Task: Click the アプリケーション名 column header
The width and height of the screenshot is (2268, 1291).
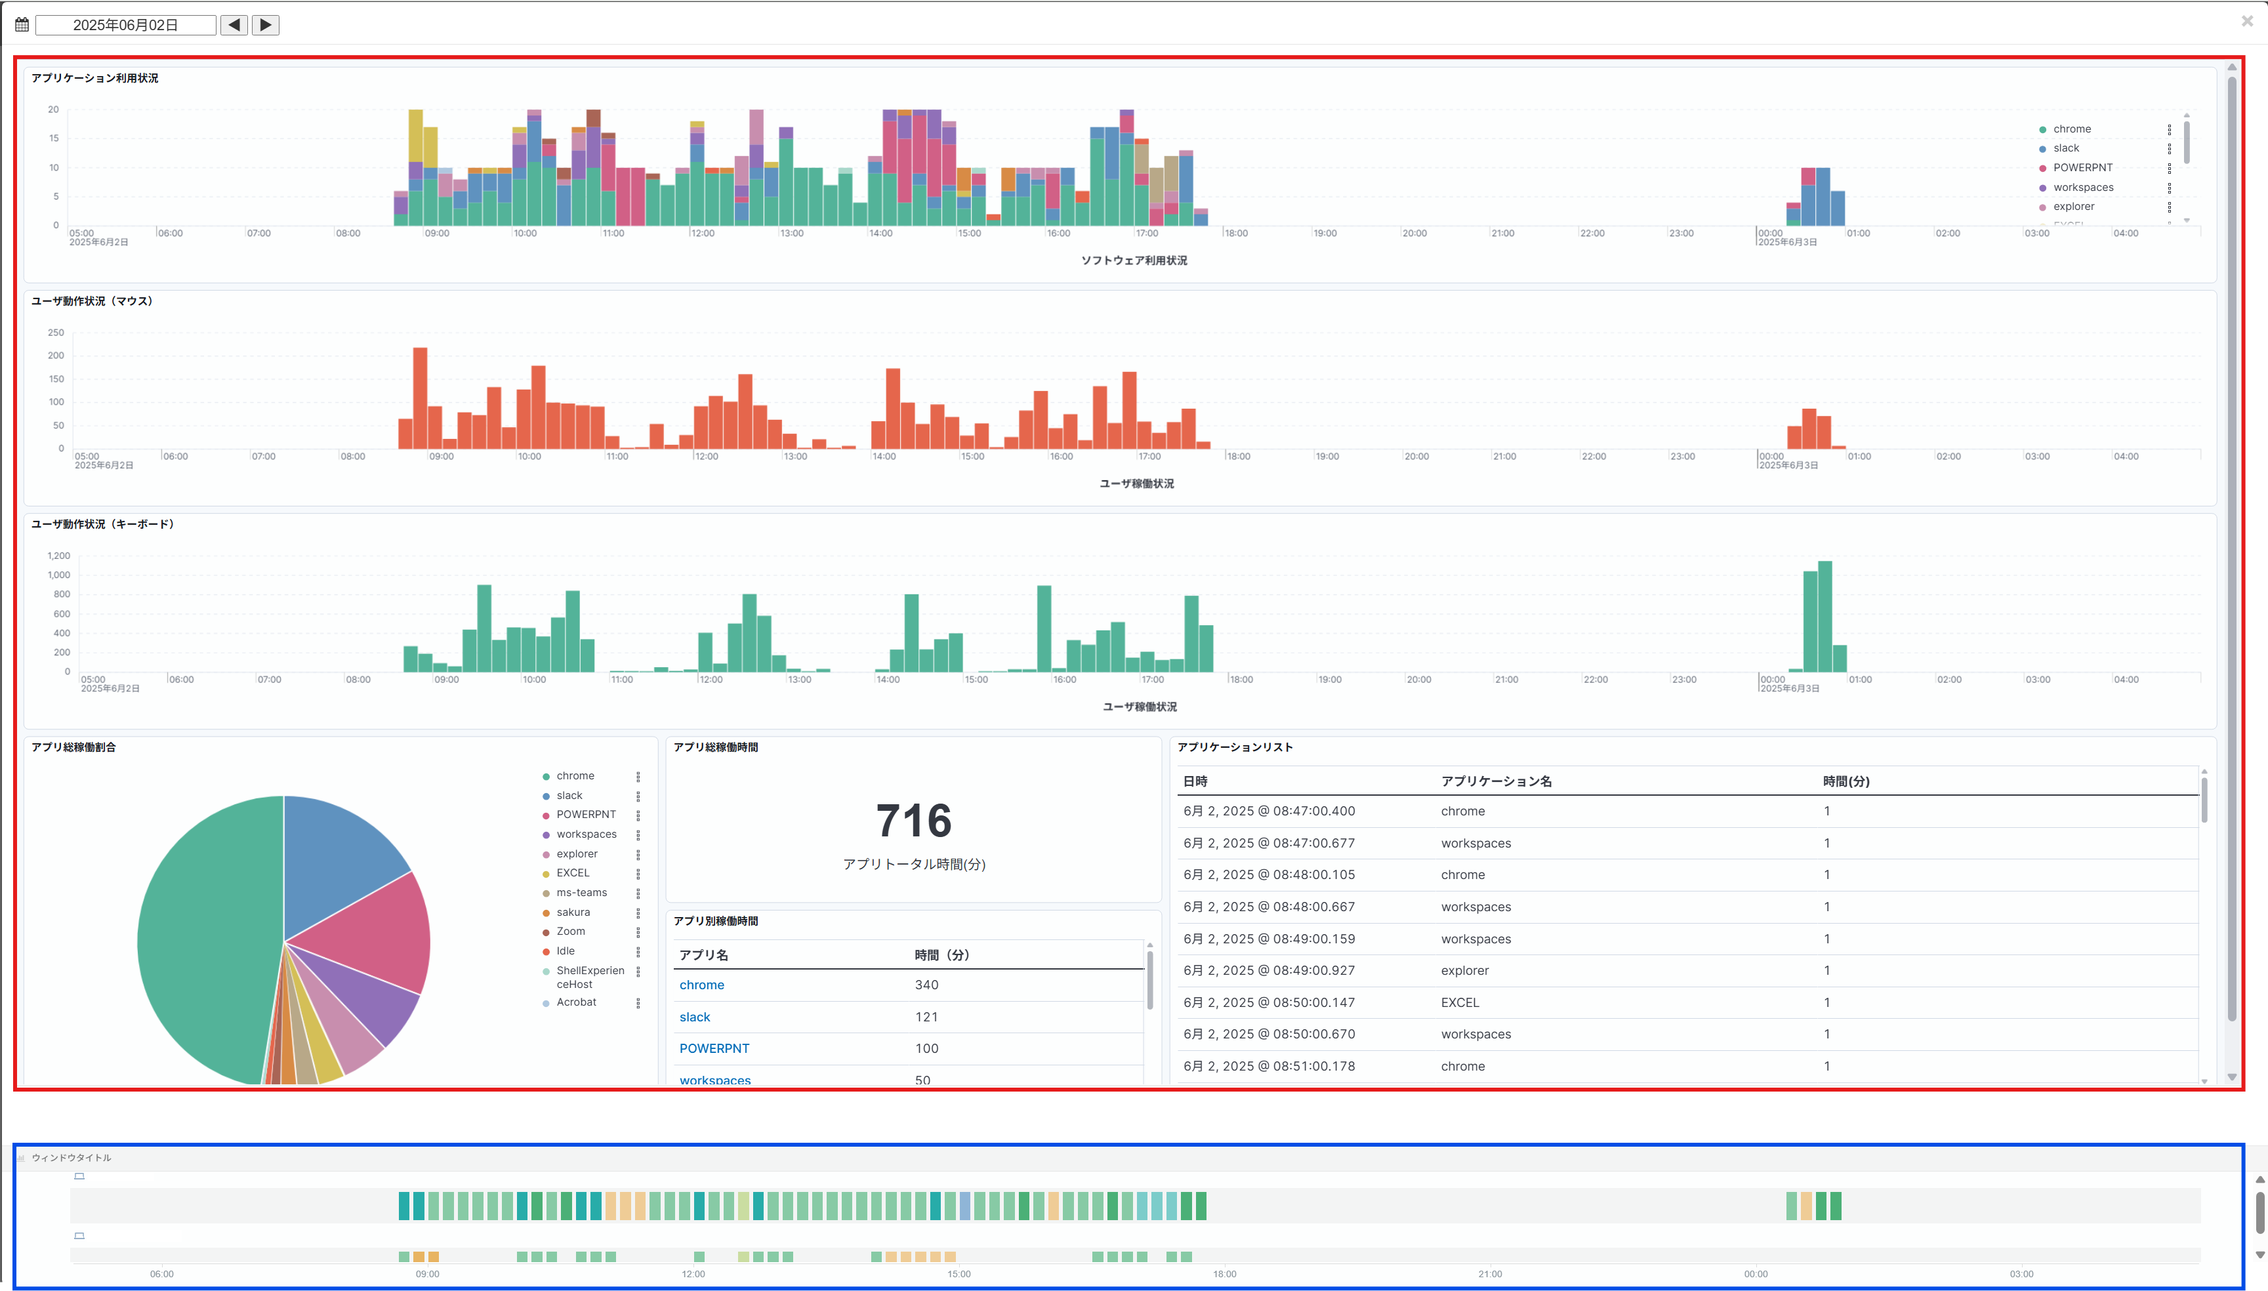Action: pyautogui.click(x=1496, y=781)
